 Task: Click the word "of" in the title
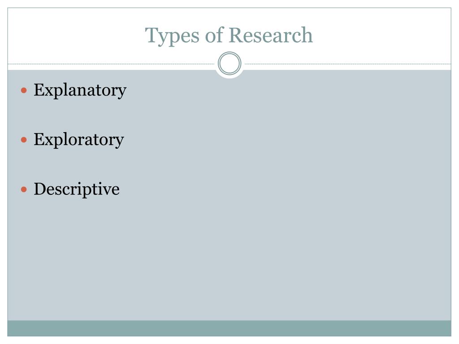[x=214, y=35]
